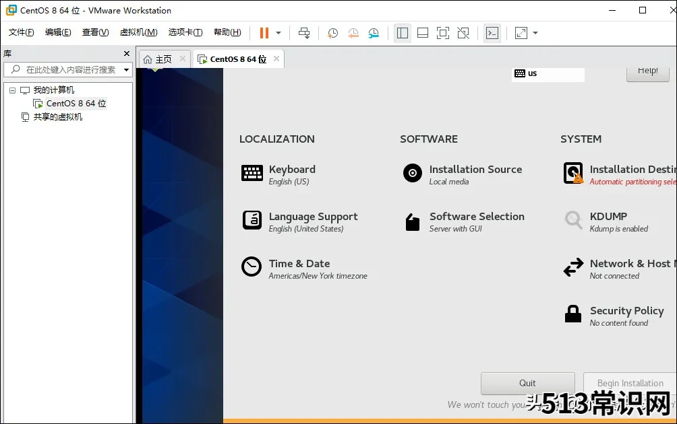Open the 查看(V) menu
The image size is (677, 424).
point(96,32)
